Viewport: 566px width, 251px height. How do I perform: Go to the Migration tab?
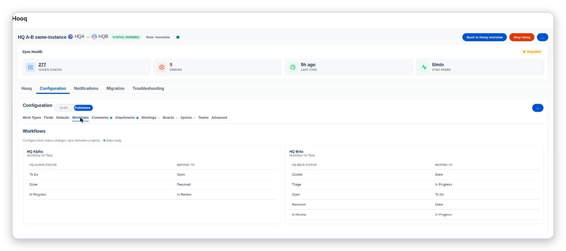click(116, 88)
